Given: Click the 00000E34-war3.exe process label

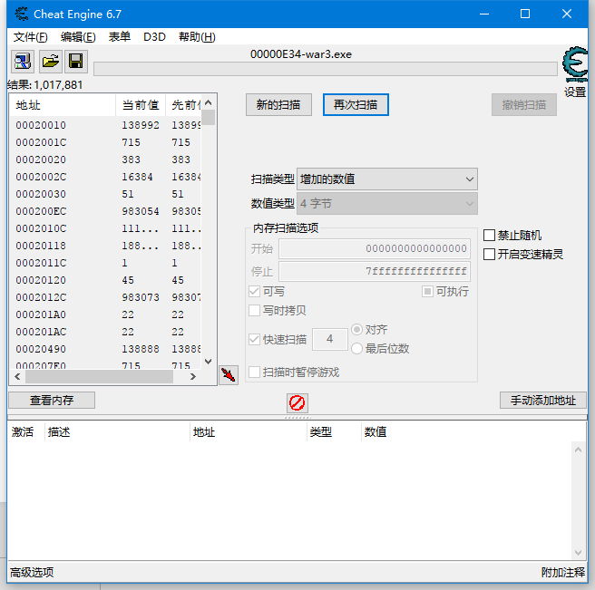Looking at the screenshot, I should pyautogui.click(x=301, y=54).
